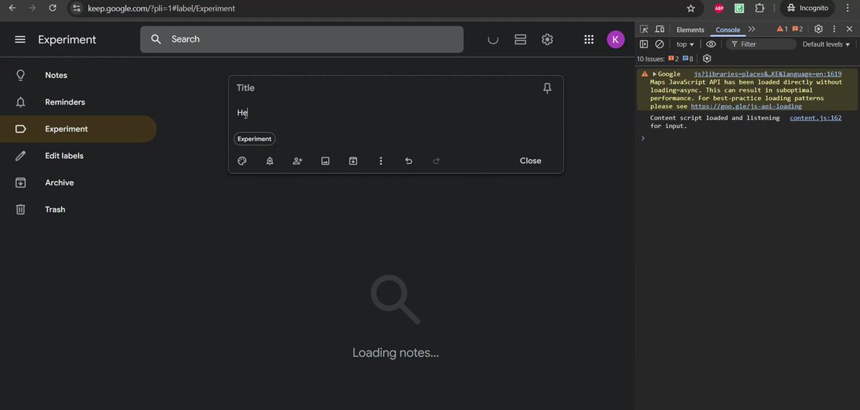Open the Google account avatar K
The height and width of the screenshot is (410, 860).
point(616,39)
